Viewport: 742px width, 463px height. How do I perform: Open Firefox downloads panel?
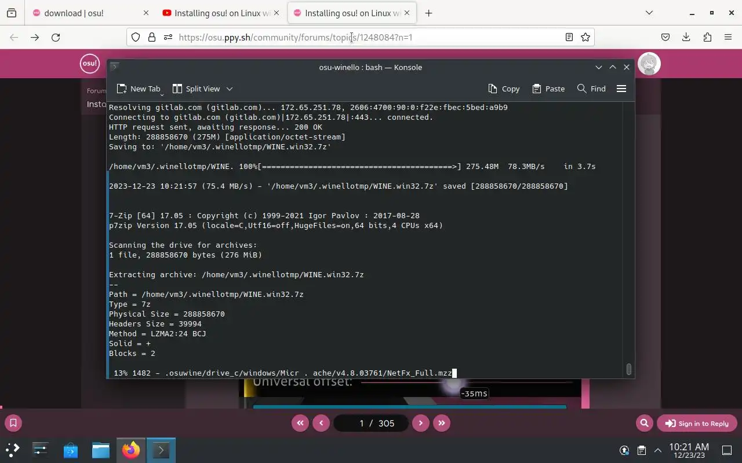click(x=686, y=37)
